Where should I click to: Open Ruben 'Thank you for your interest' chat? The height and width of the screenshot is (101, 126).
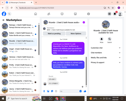tap(19, 74)
